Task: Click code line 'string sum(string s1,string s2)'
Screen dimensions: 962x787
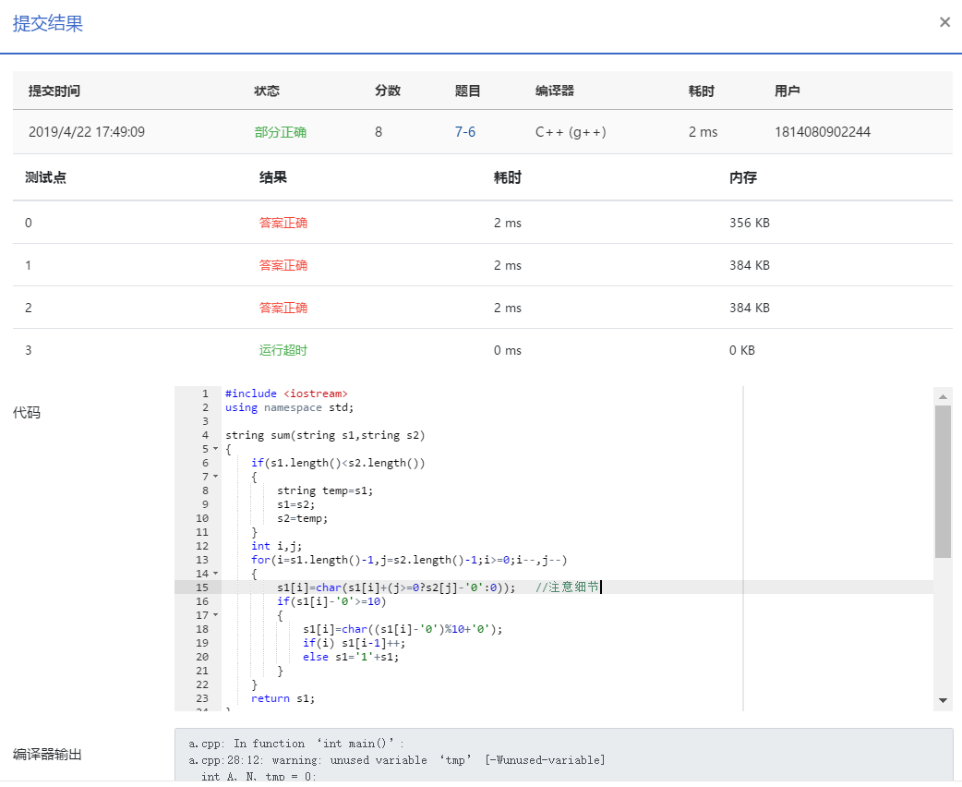Action: point(325,435)
